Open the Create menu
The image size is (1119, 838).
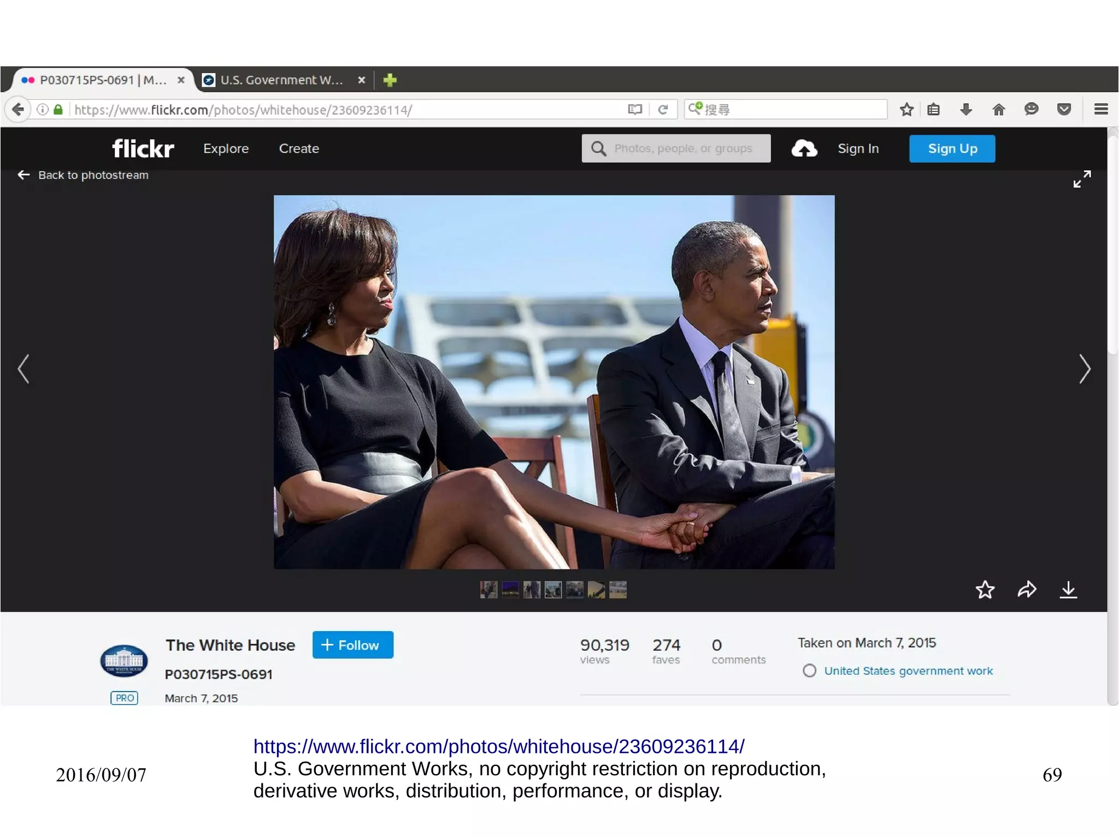tap(299, 148)
